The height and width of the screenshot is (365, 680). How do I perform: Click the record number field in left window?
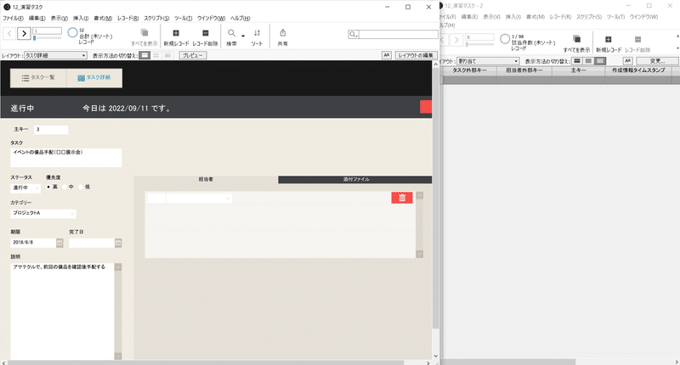tap(48, 31)
